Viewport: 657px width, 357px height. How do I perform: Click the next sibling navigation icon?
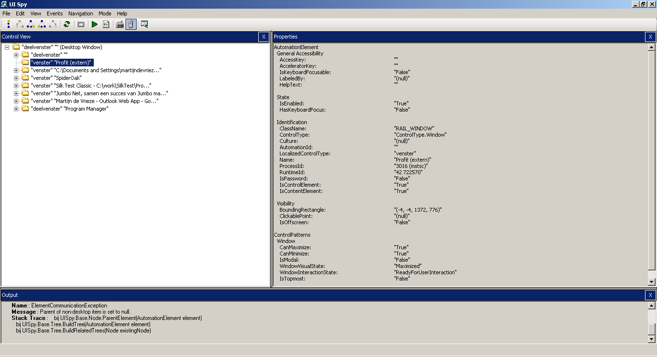click(x=31, y=24)
